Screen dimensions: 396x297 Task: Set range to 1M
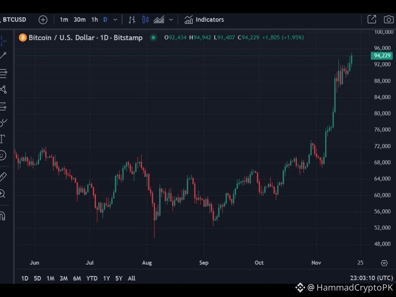click(50, 278)
